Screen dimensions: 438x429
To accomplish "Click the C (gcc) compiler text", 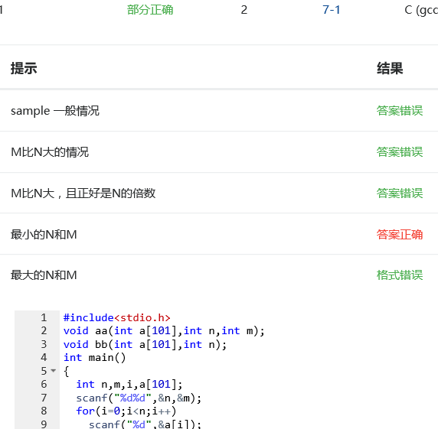I will [421, 11].
